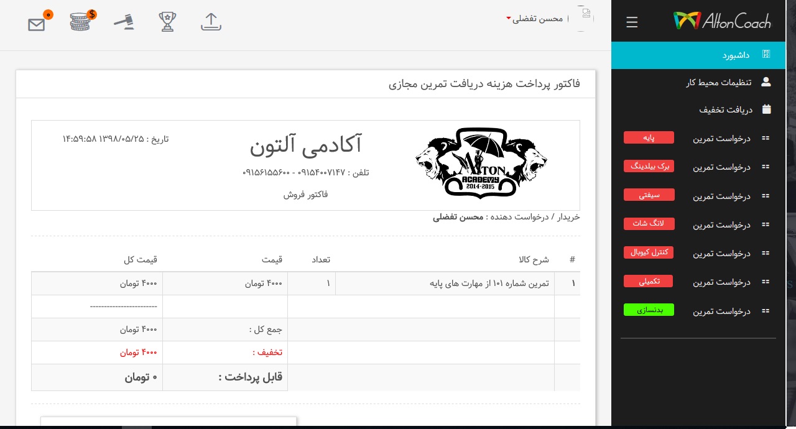Click the Alton Academy lion logo

481,162
